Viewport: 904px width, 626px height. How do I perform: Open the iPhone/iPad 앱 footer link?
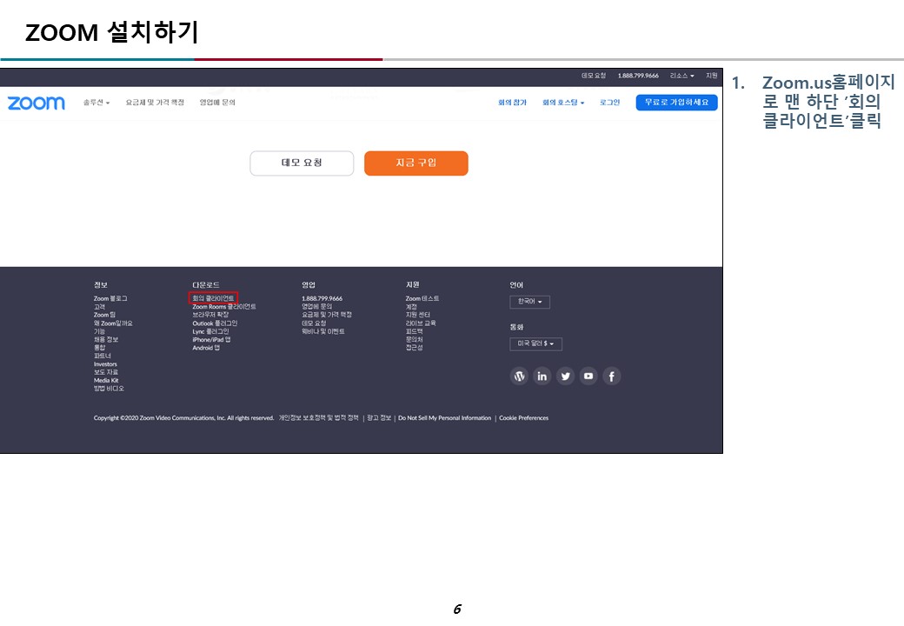pyautogui.click(x=211, y=339)
